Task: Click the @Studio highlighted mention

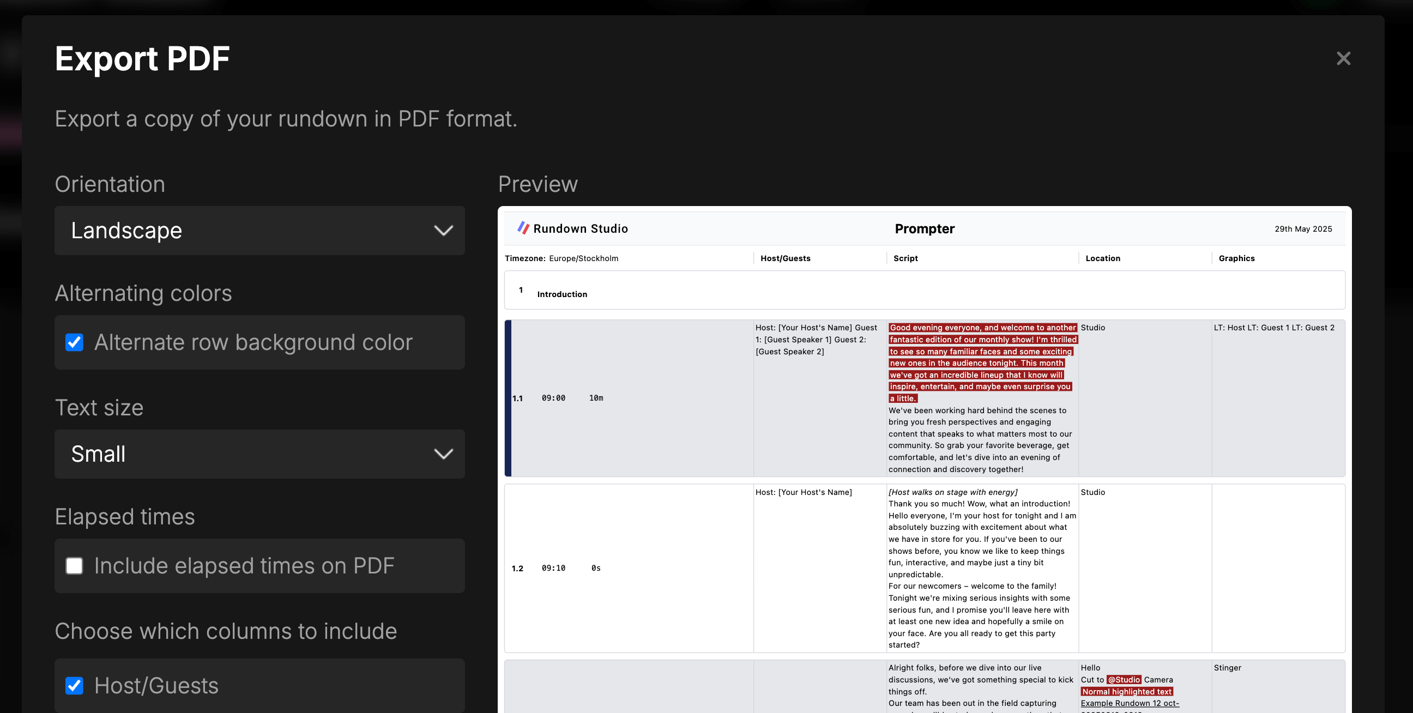Action: point(1124,680)
